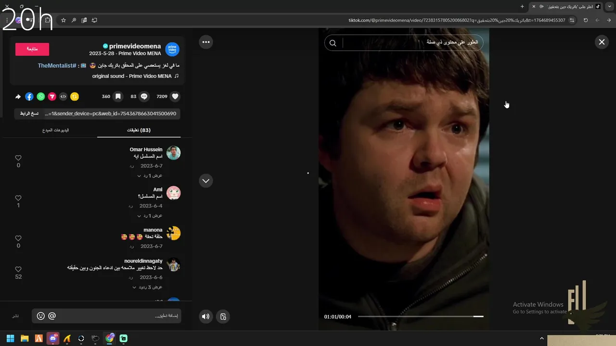
Task: Like manona's comment
Action: [18, 238]
